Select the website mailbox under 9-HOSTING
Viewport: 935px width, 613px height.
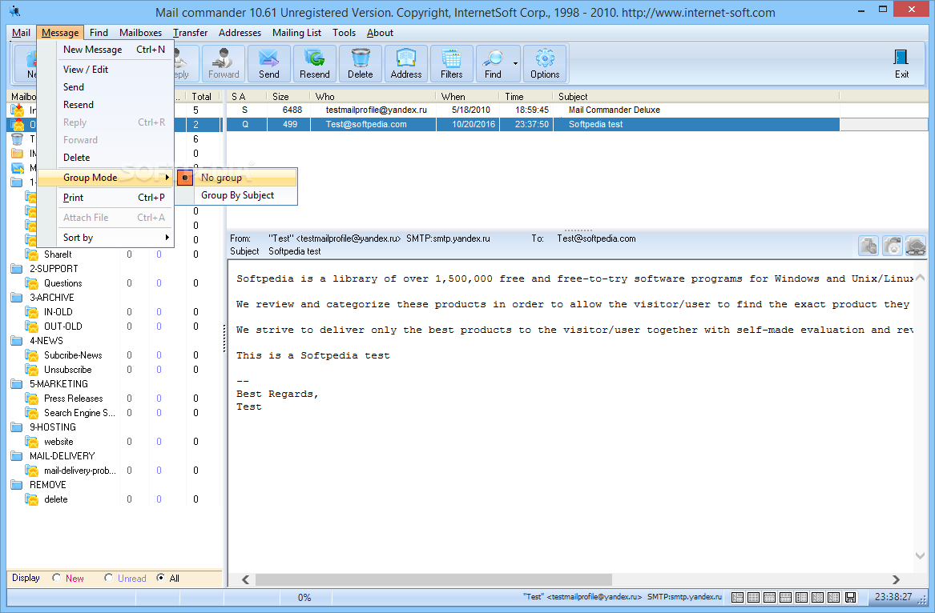[x=58, y=442]
